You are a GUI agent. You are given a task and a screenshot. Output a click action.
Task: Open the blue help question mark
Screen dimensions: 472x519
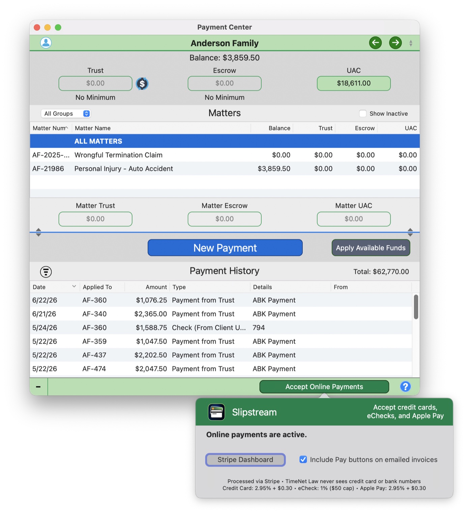[405, 387]
